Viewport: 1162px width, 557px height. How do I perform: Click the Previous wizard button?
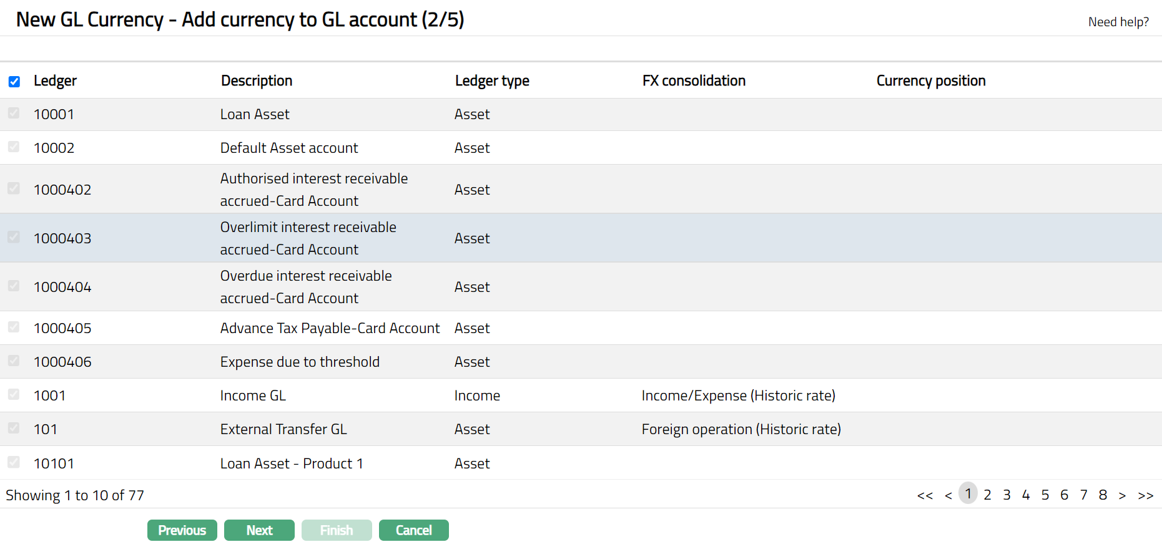[182, 530]
